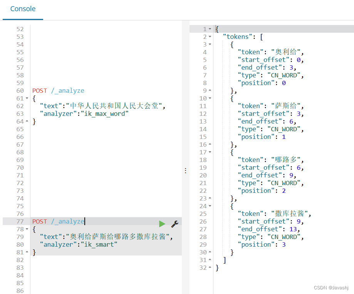Viewport: 354px width, 294px height.
Task: Click the token value 萨斯给 in the response
Action: [285, 106]
